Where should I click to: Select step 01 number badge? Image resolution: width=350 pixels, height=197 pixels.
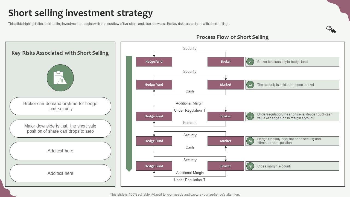[x=250, y=62]
